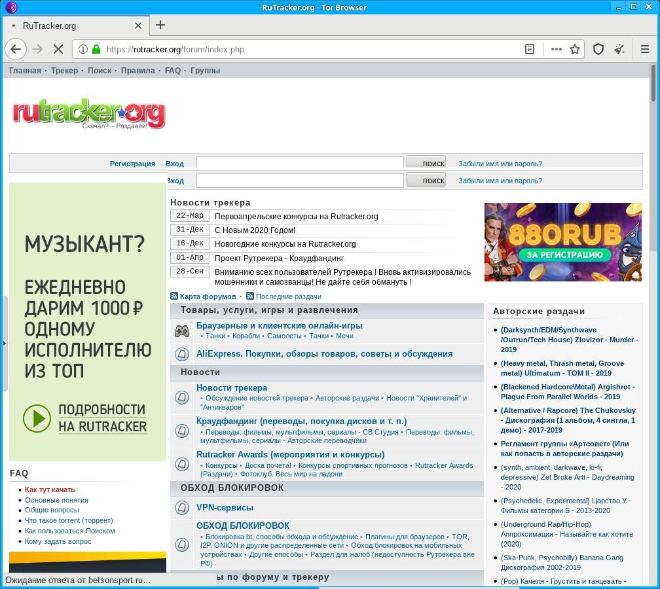Open Banana Gang Дискография 2002-2019 link
The width and height of the screenshot is (660, 589).
562,563
